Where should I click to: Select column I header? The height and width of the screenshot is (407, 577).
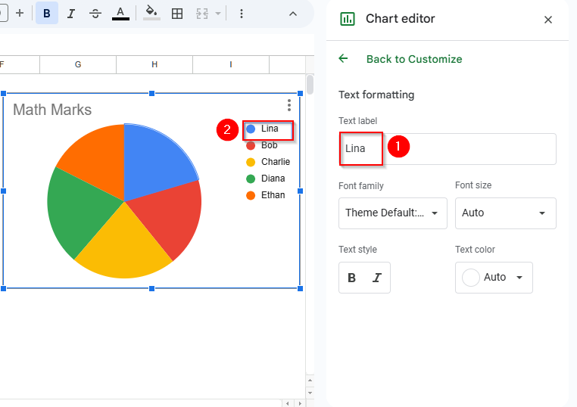(x=231, y=65)
